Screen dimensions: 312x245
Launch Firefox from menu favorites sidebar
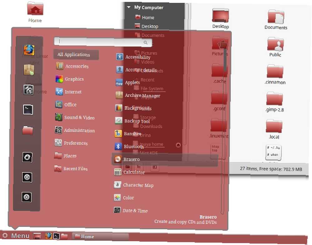tap(29, 50)
